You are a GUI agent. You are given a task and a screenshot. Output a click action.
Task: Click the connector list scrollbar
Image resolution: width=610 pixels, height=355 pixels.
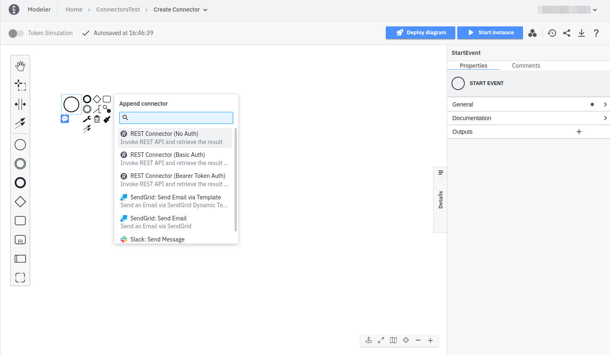pyautogui.click(x=236, y=180)
